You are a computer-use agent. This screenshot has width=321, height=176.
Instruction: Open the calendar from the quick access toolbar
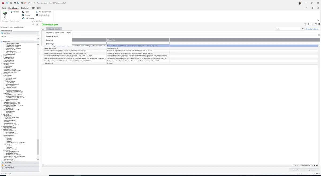[15, 3]
